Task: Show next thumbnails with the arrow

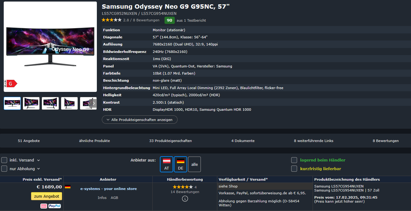Action: (93, 103)
